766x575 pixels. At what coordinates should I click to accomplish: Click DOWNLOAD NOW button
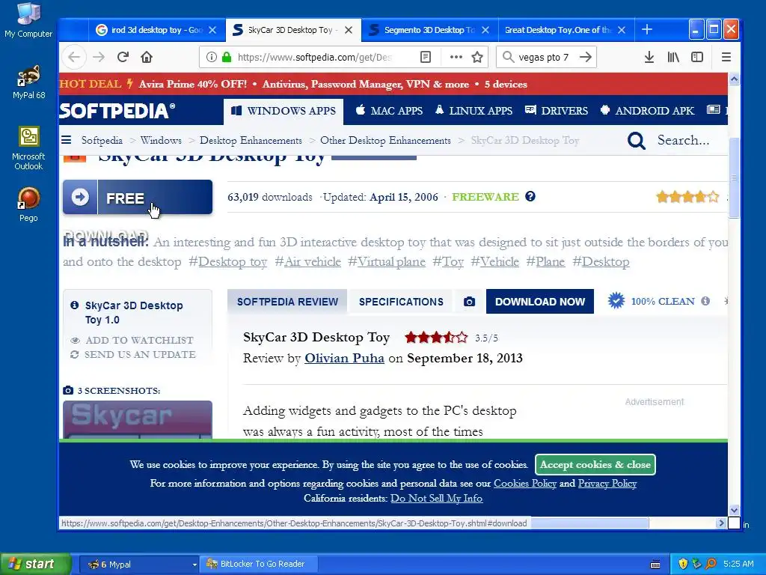pyautogui.click(x=540, y=302)
